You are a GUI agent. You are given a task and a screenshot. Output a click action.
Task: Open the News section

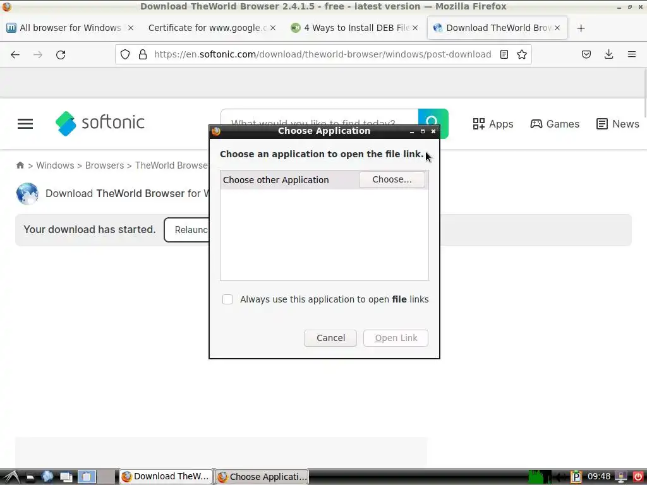pyautogui.click(x=618, y=124)
